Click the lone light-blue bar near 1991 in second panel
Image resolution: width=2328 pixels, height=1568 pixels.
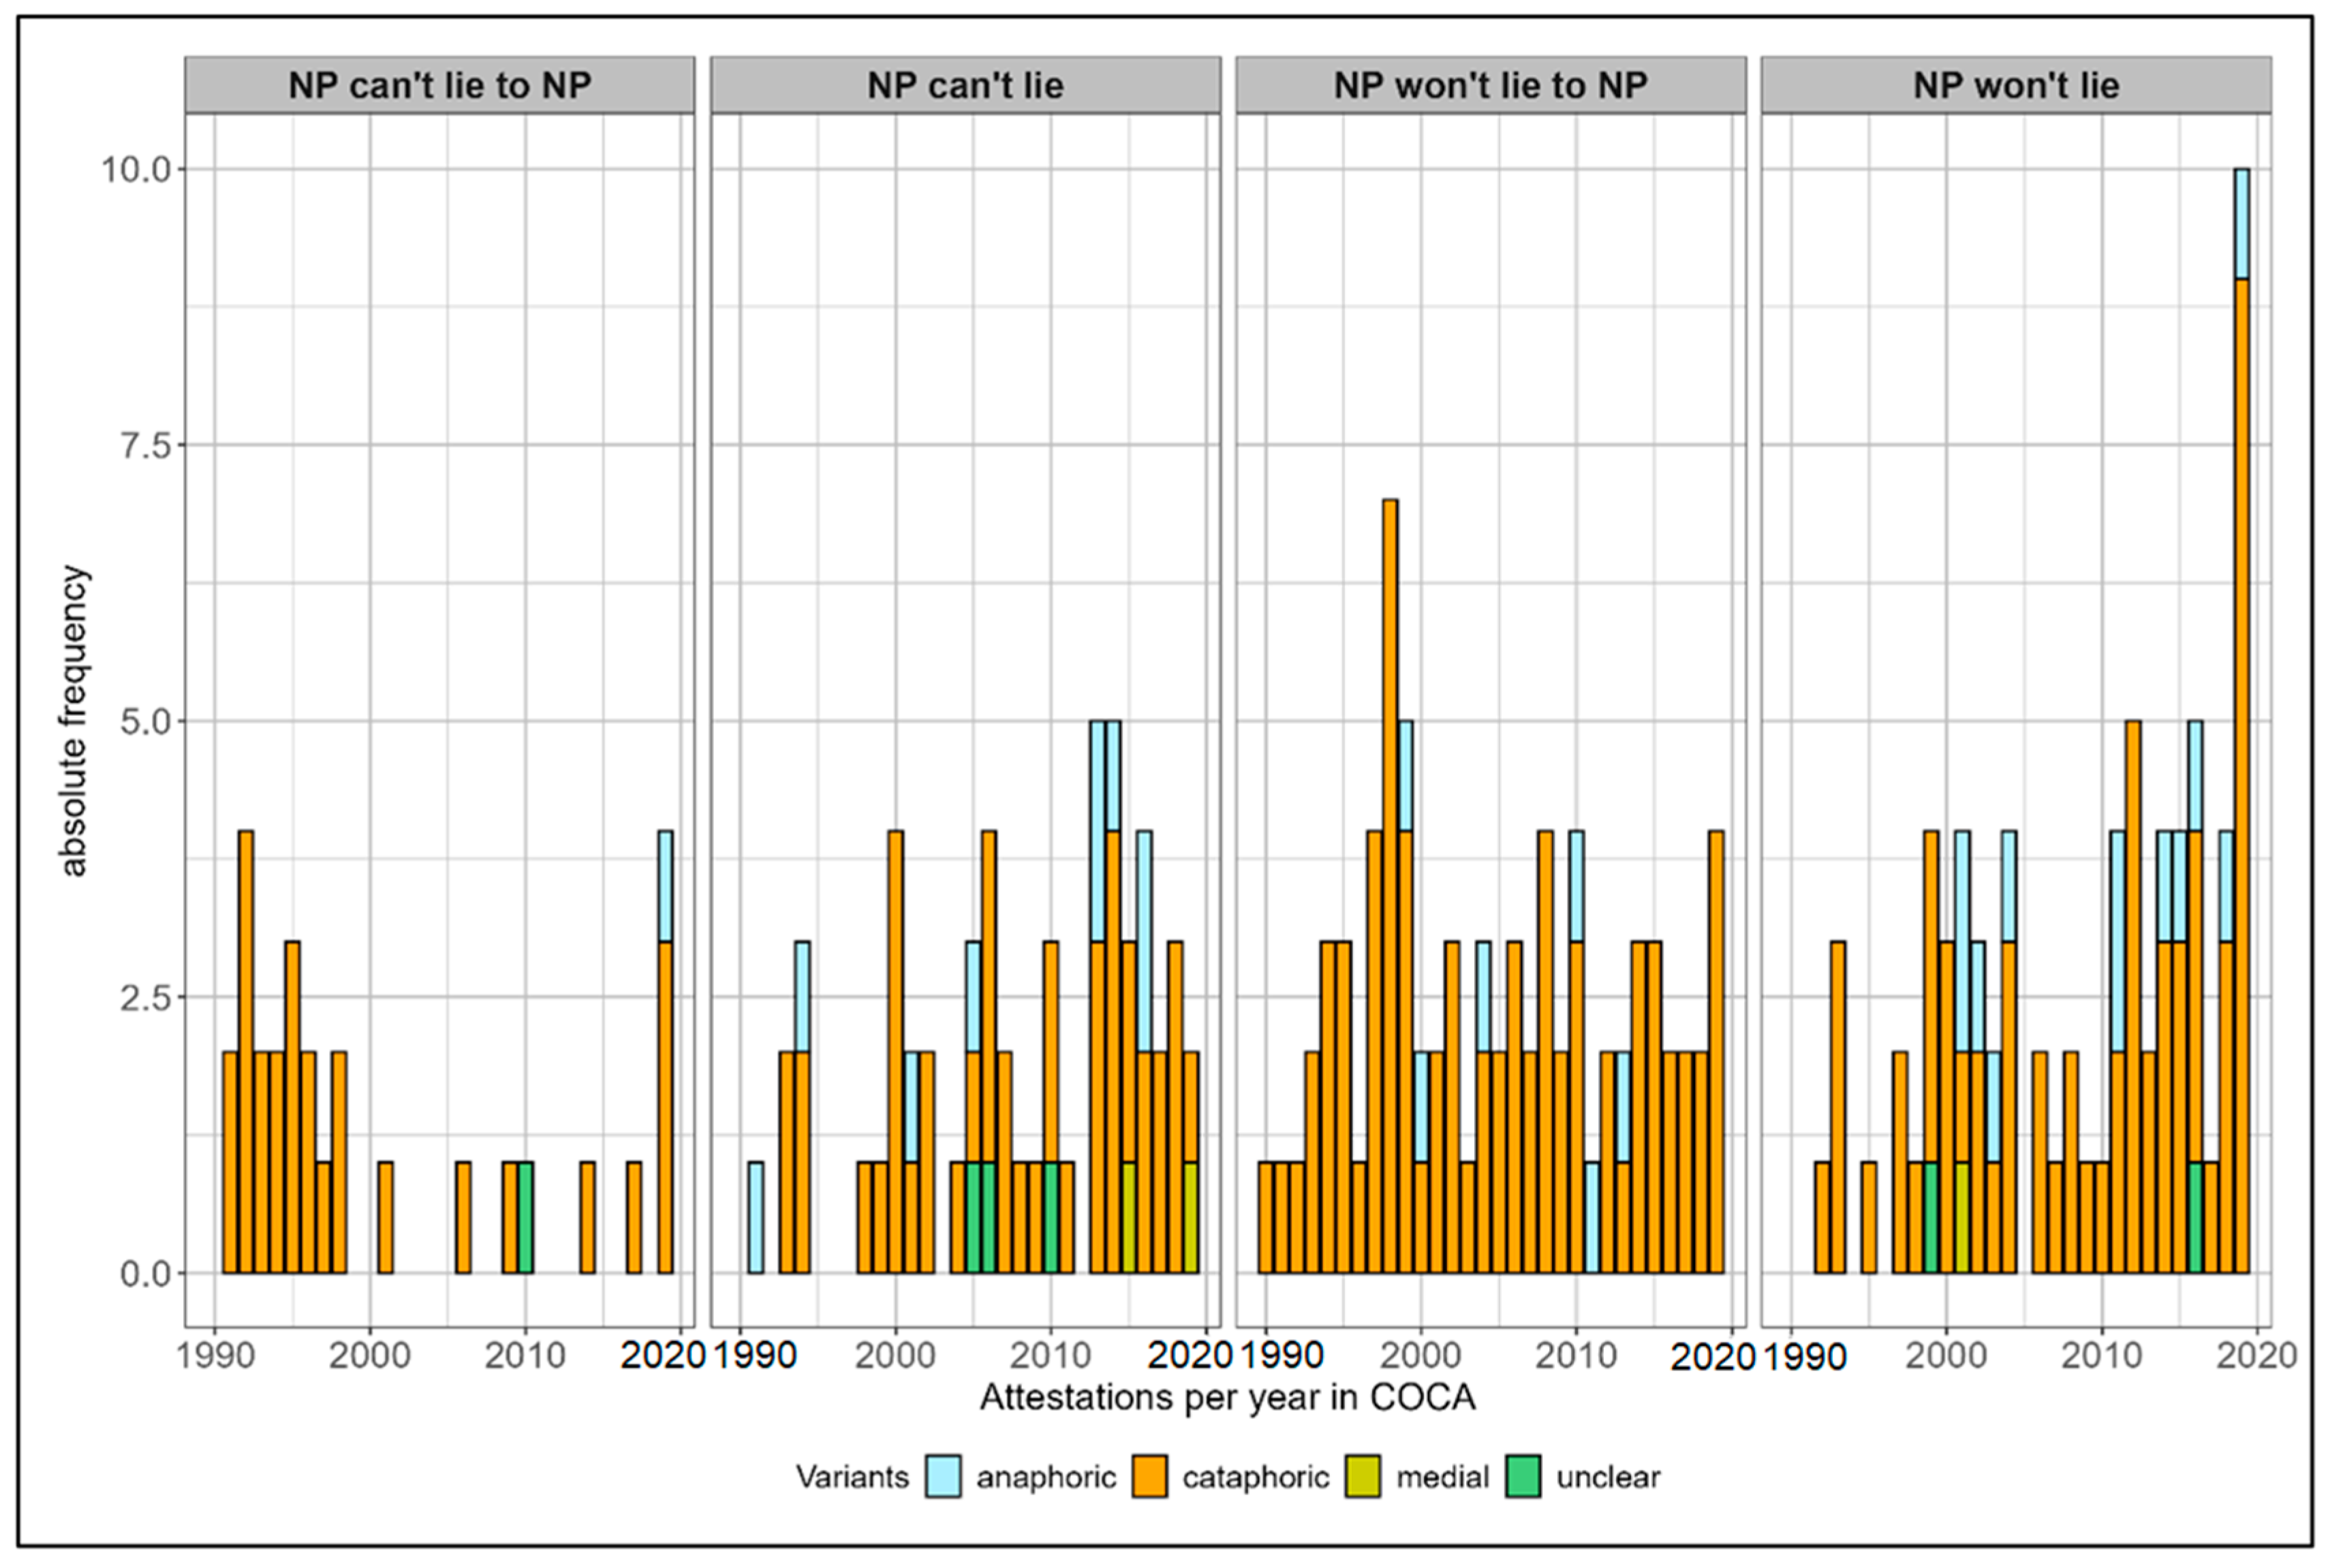point(755,1217)
